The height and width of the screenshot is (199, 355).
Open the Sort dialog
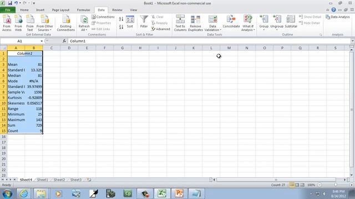pyautogui.click(x=130, y=22)
